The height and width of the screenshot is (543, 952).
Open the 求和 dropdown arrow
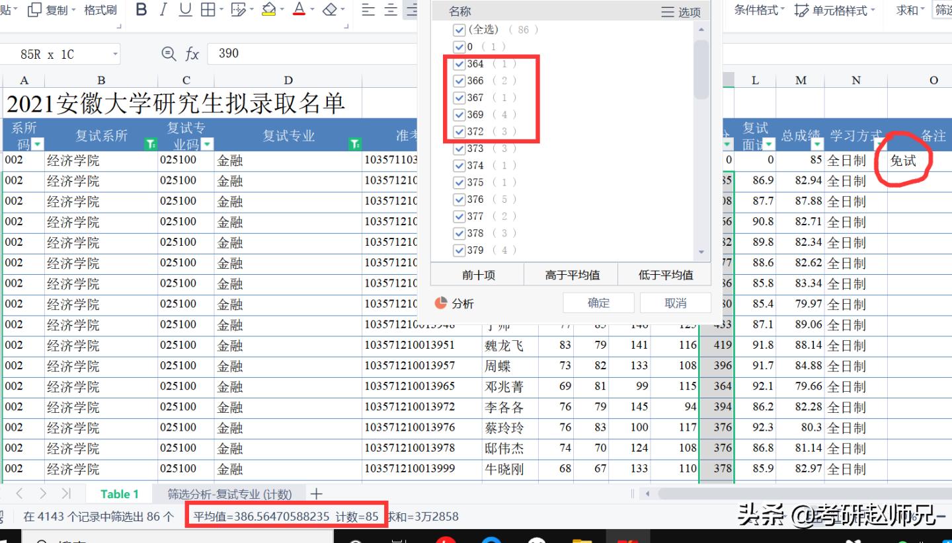922,10
